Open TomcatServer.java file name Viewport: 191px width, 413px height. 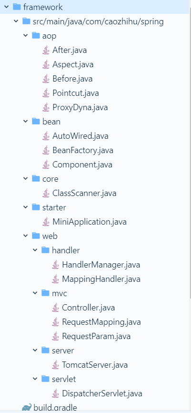[95, 365]
